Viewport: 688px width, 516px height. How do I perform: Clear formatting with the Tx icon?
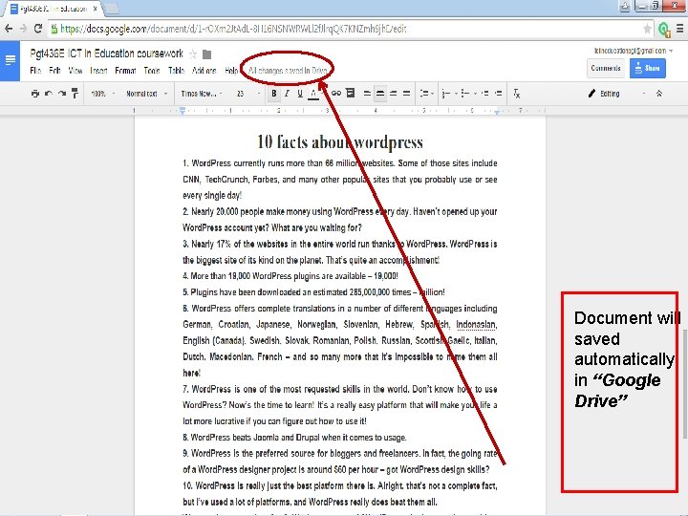click(x=516, y=94)
